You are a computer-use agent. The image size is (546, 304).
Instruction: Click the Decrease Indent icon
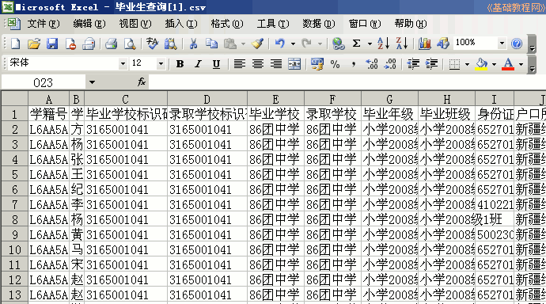tap(413, 64)
